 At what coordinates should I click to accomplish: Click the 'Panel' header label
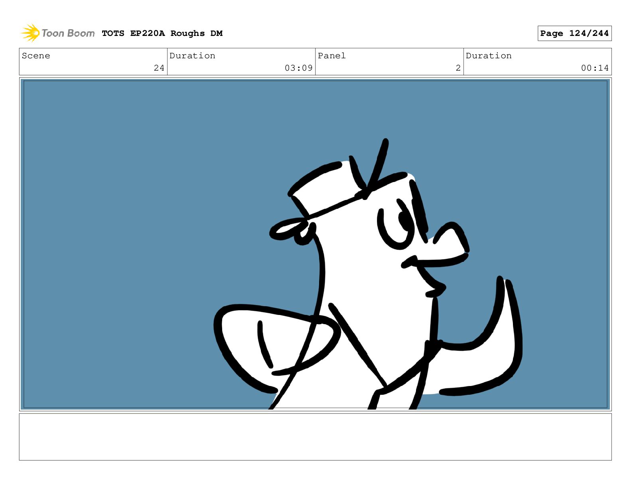[x=331, y=56]
